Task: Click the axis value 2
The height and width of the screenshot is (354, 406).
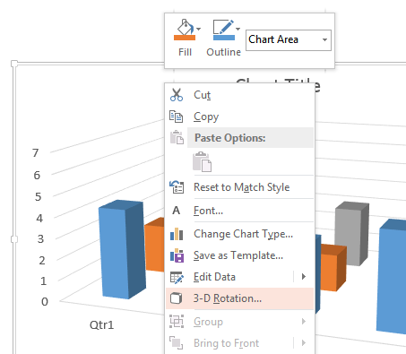Action: [42, 261]
